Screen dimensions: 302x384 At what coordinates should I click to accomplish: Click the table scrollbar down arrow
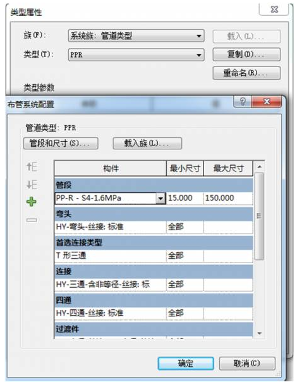pos(260,333)
